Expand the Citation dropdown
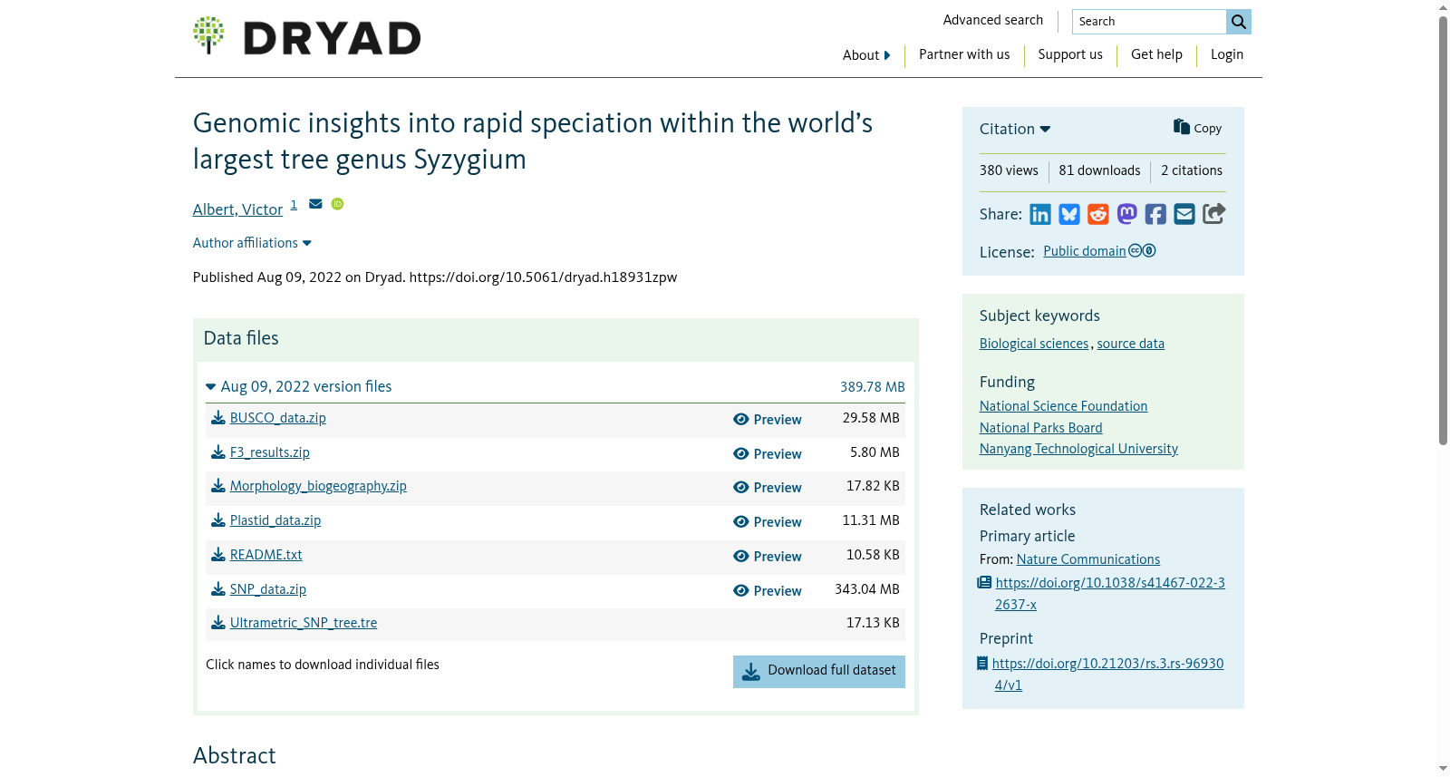 (x=1015, y=129)
